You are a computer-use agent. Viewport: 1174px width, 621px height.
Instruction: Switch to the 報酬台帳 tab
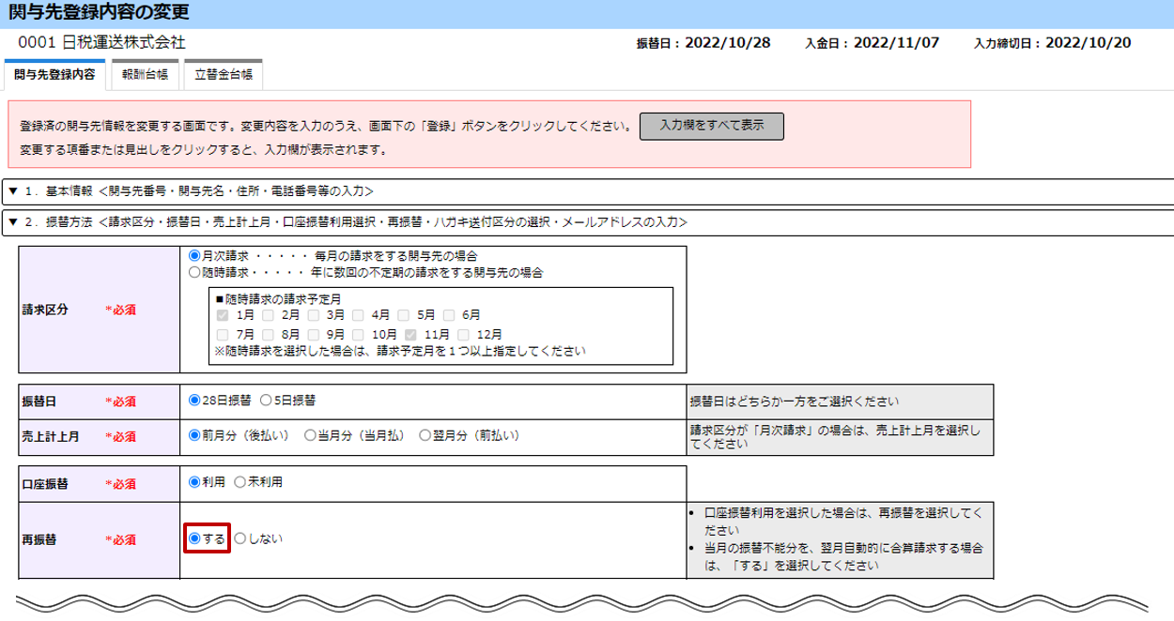(145, 75)
